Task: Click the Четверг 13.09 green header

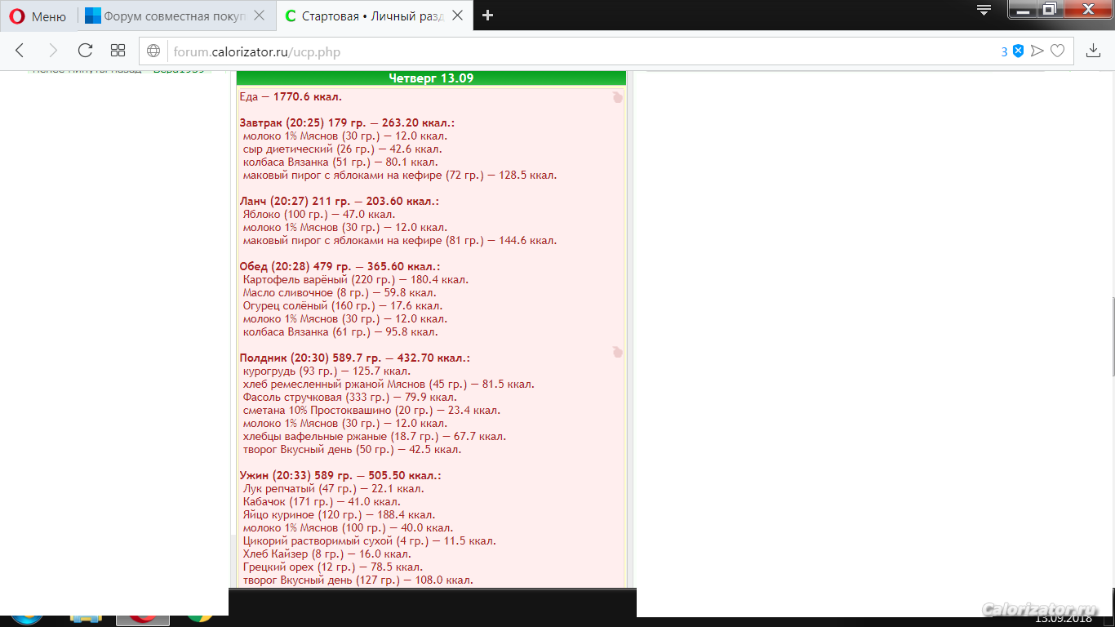Action: (431, 78)
